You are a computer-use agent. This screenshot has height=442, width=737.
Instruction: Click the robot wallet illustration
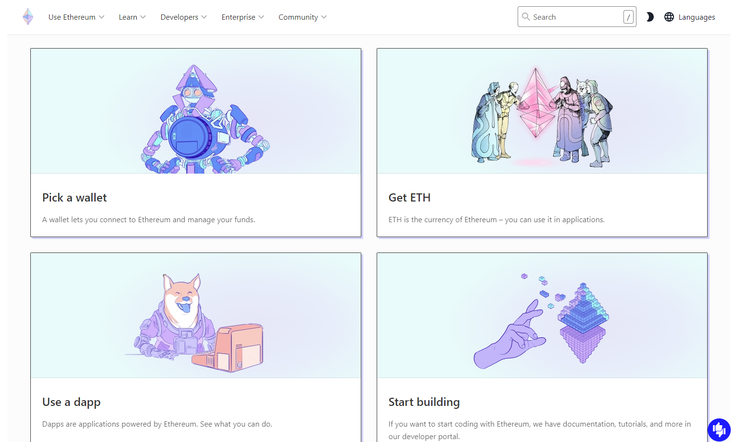pos(205,119)
